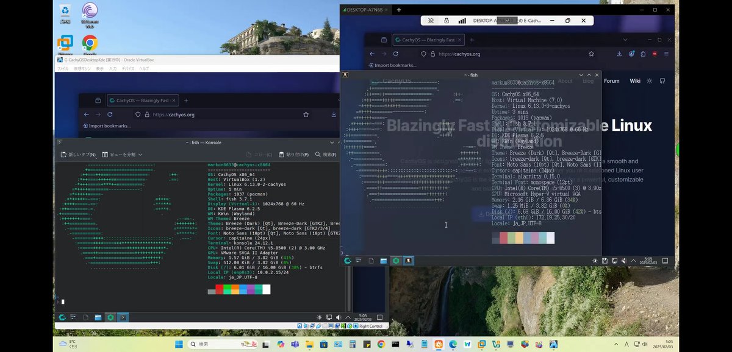Open Calculator from Windows taskbar
Screen dimensions: 732x352
[x=354, y=344]
